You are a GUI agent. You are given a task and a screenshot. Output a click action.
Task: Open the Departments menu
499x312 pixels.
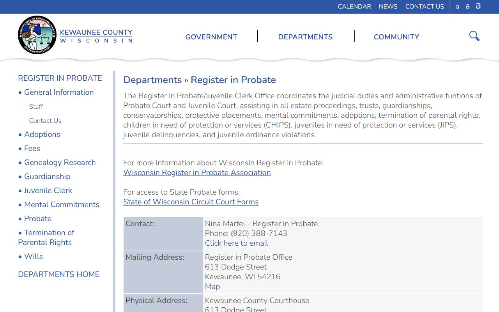tap(306, 37)
